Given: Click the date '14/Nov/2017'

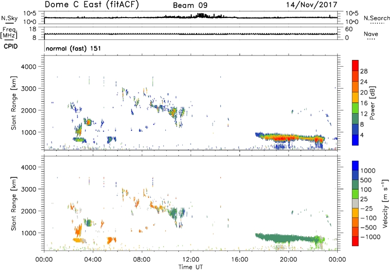Looking at the screenshot, I should [312, 4].
